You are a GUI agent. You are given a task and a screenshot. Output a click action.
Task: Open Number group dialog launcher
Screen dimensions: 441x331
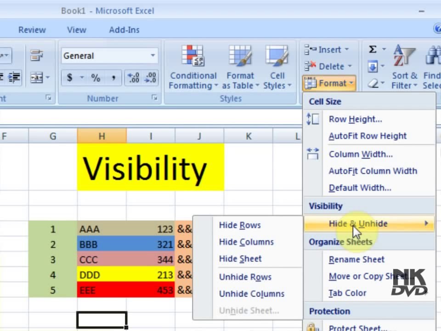[x=154, y=97]
